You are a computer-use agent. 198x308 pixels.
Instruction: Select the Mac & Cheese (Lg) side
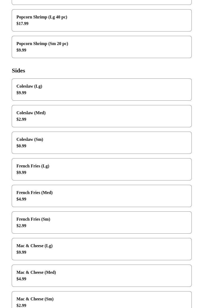coord(101,249)
